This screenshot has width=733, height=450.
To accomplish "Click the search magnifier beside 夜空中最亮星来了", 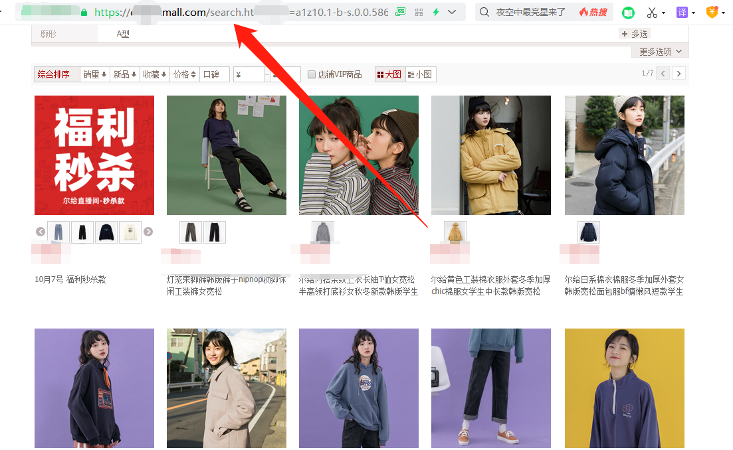I will point(483,12).
